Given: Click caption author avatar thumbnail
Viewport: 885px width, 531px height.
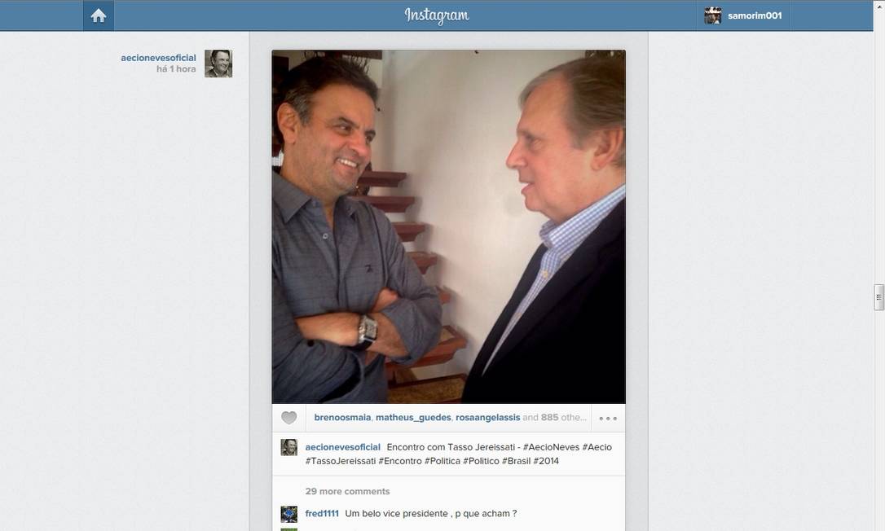Looking at the screenshot, I should (x=288, y=447).
